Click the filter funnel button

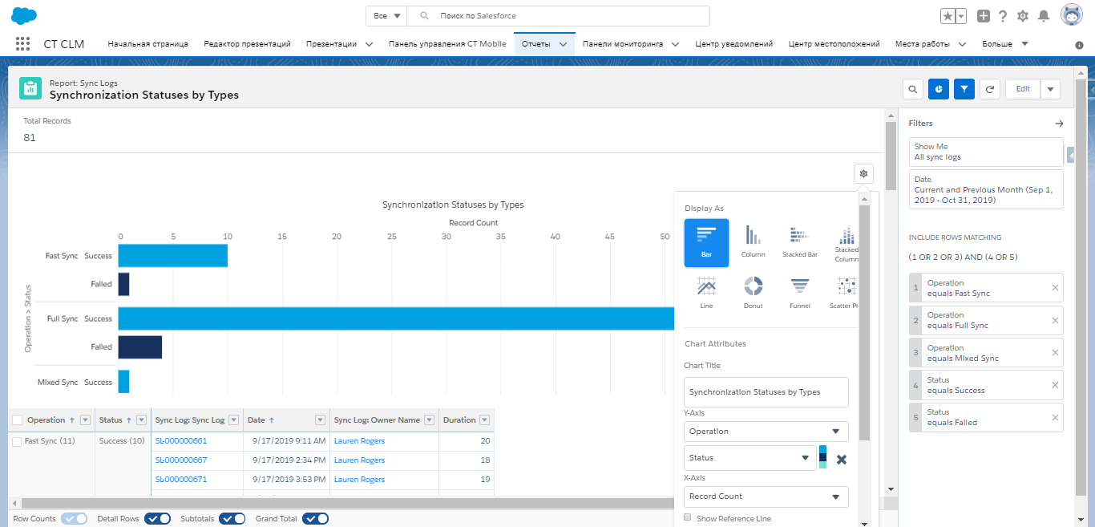point(964,89)
